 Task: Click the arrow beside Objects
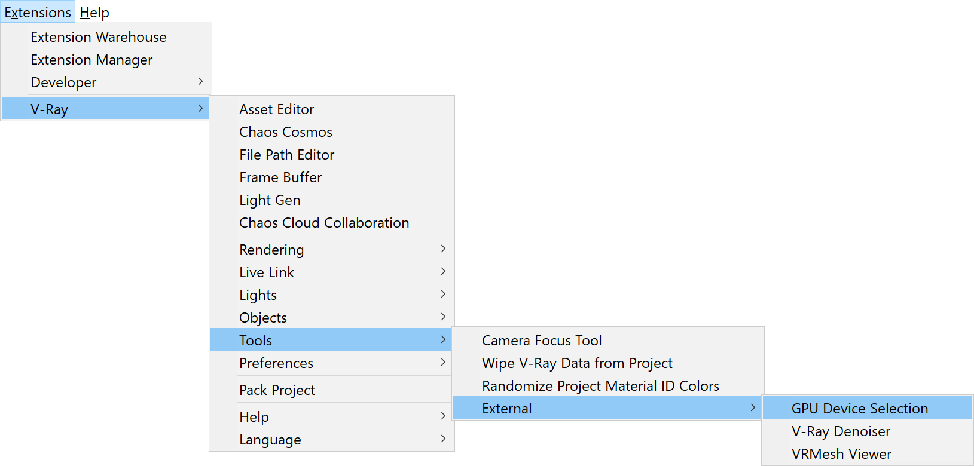tap(443, 317)
